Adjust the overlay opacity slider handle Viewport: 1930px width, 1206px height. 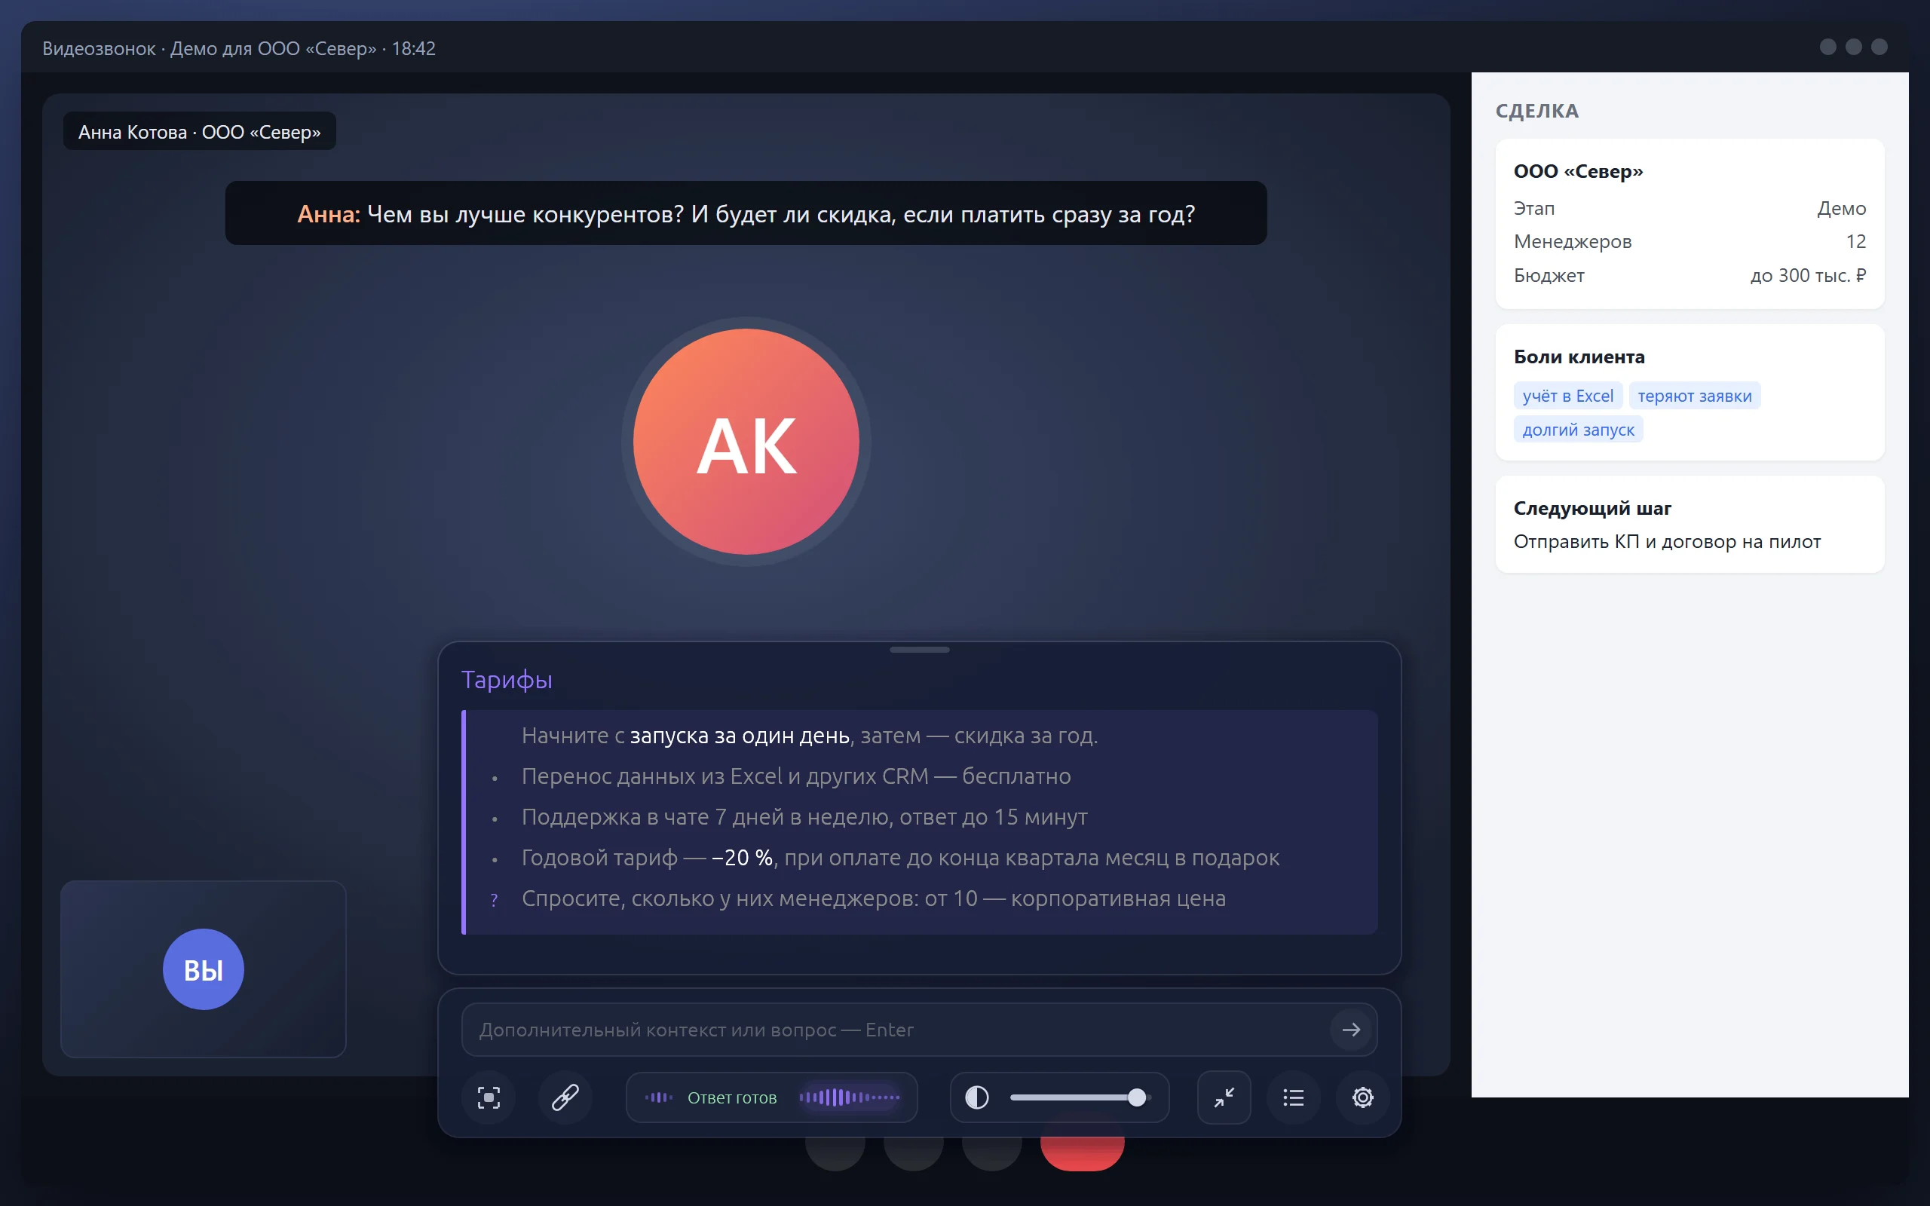pyautogui.click(x=1136, y=1097)
